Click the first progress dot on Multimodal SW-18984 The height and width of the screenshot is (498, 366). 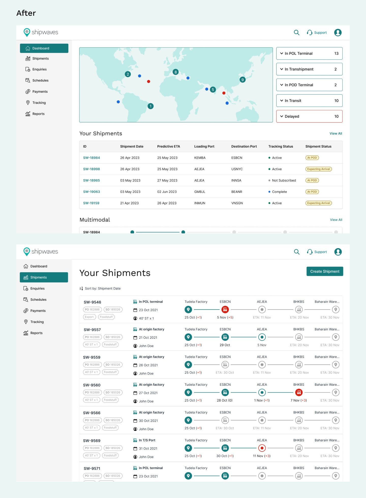coord(132,232)
